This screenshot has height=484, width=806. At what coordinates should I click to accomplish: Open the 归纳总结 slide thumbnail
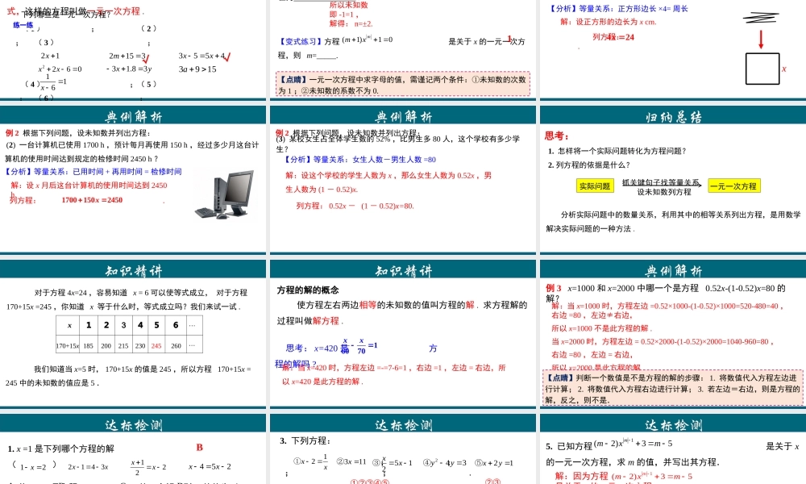(673, 180)
